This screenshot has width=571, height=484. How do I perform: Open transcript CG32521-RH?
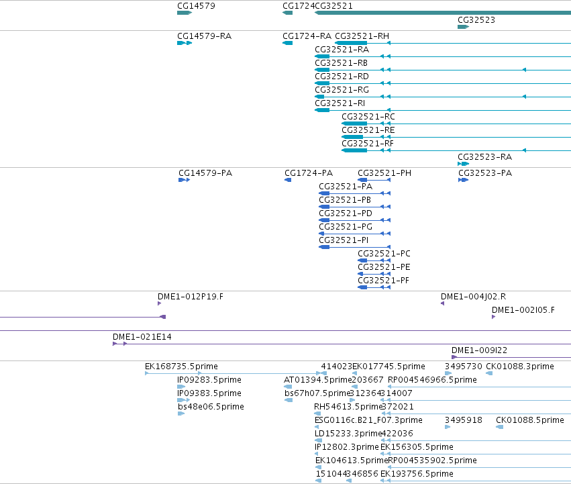[x=362, y=36]
